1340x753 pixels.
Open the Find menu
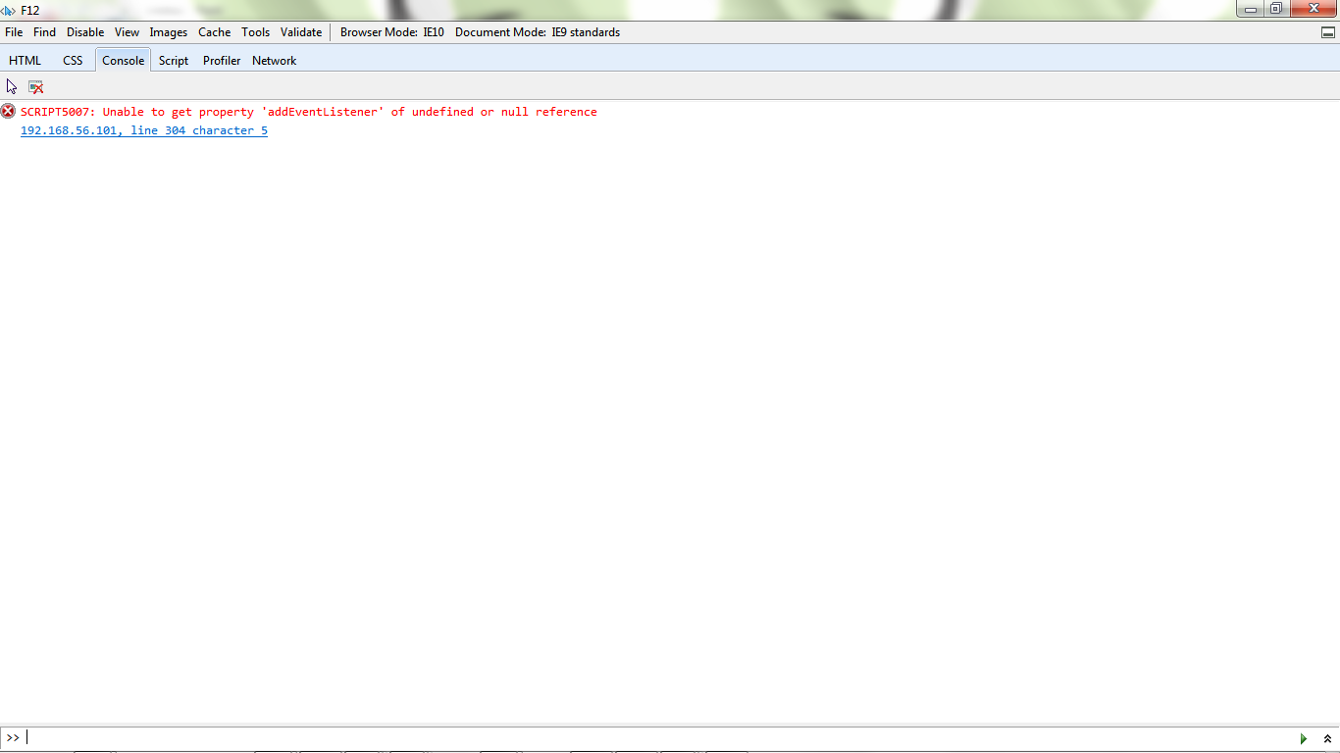44,32
